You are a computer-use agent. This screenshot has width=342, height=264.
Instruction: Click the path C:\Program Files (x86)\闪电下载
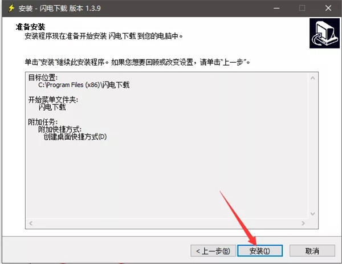[x=83, y=85]
